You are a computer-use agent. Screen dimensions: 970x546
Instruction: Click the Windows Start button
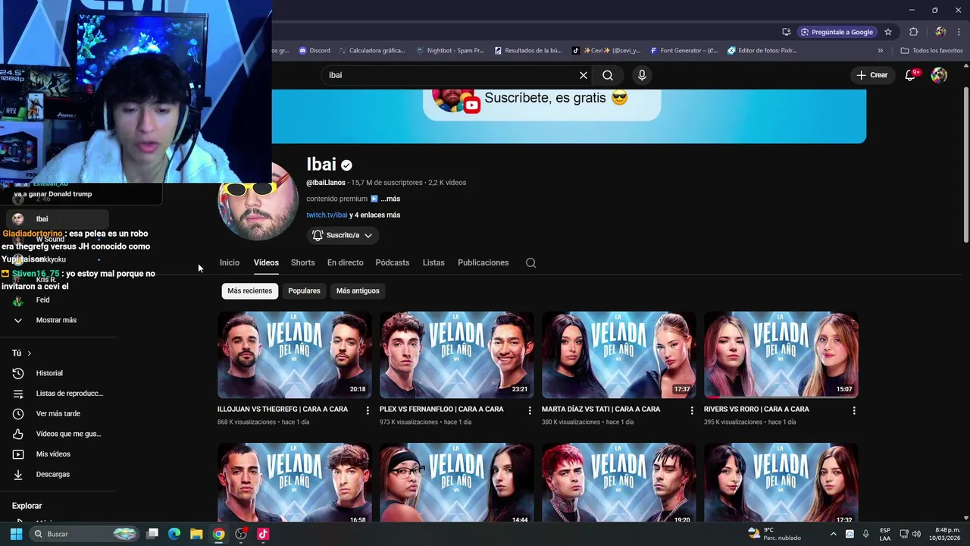tap(16, 534)
